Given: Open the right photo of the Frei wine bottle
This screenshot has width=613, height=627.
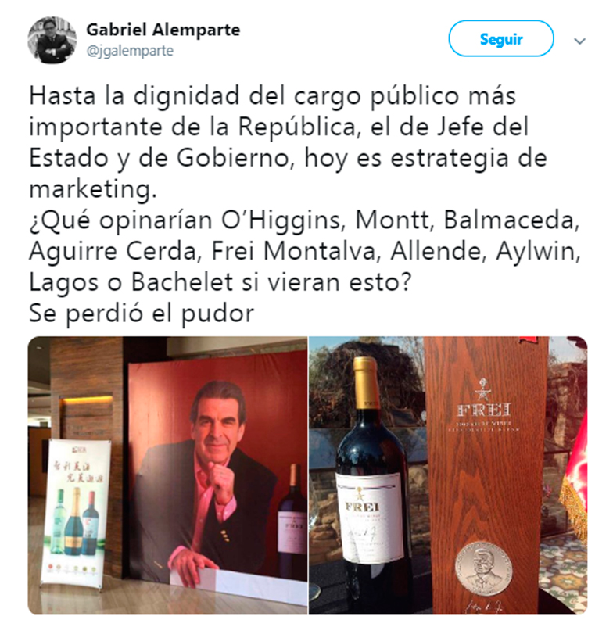Looking at the screenshot, I should 448,475.
